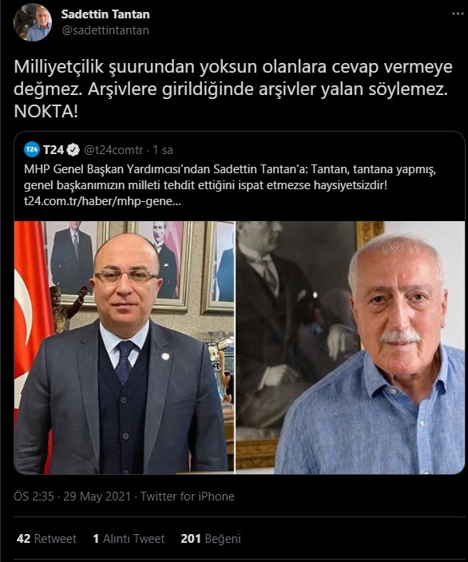468x562 pixels.
Task: Click the T24 round logo avatar
Action: click(x=32, y=149)
